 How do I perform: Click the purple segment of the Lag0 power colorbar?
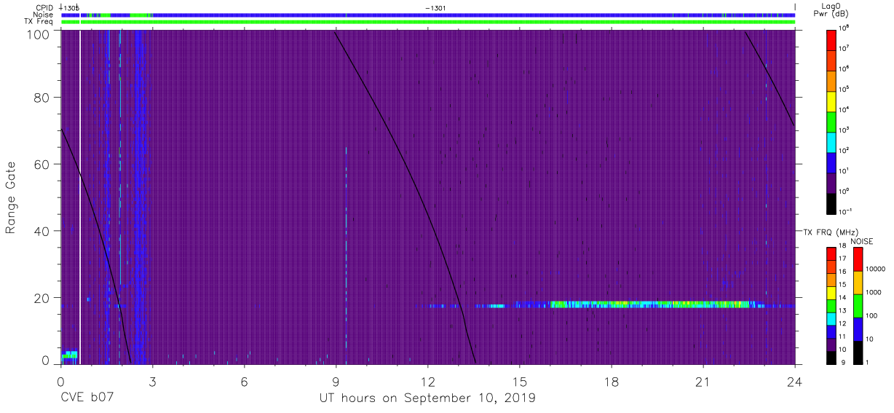[831, 184]
